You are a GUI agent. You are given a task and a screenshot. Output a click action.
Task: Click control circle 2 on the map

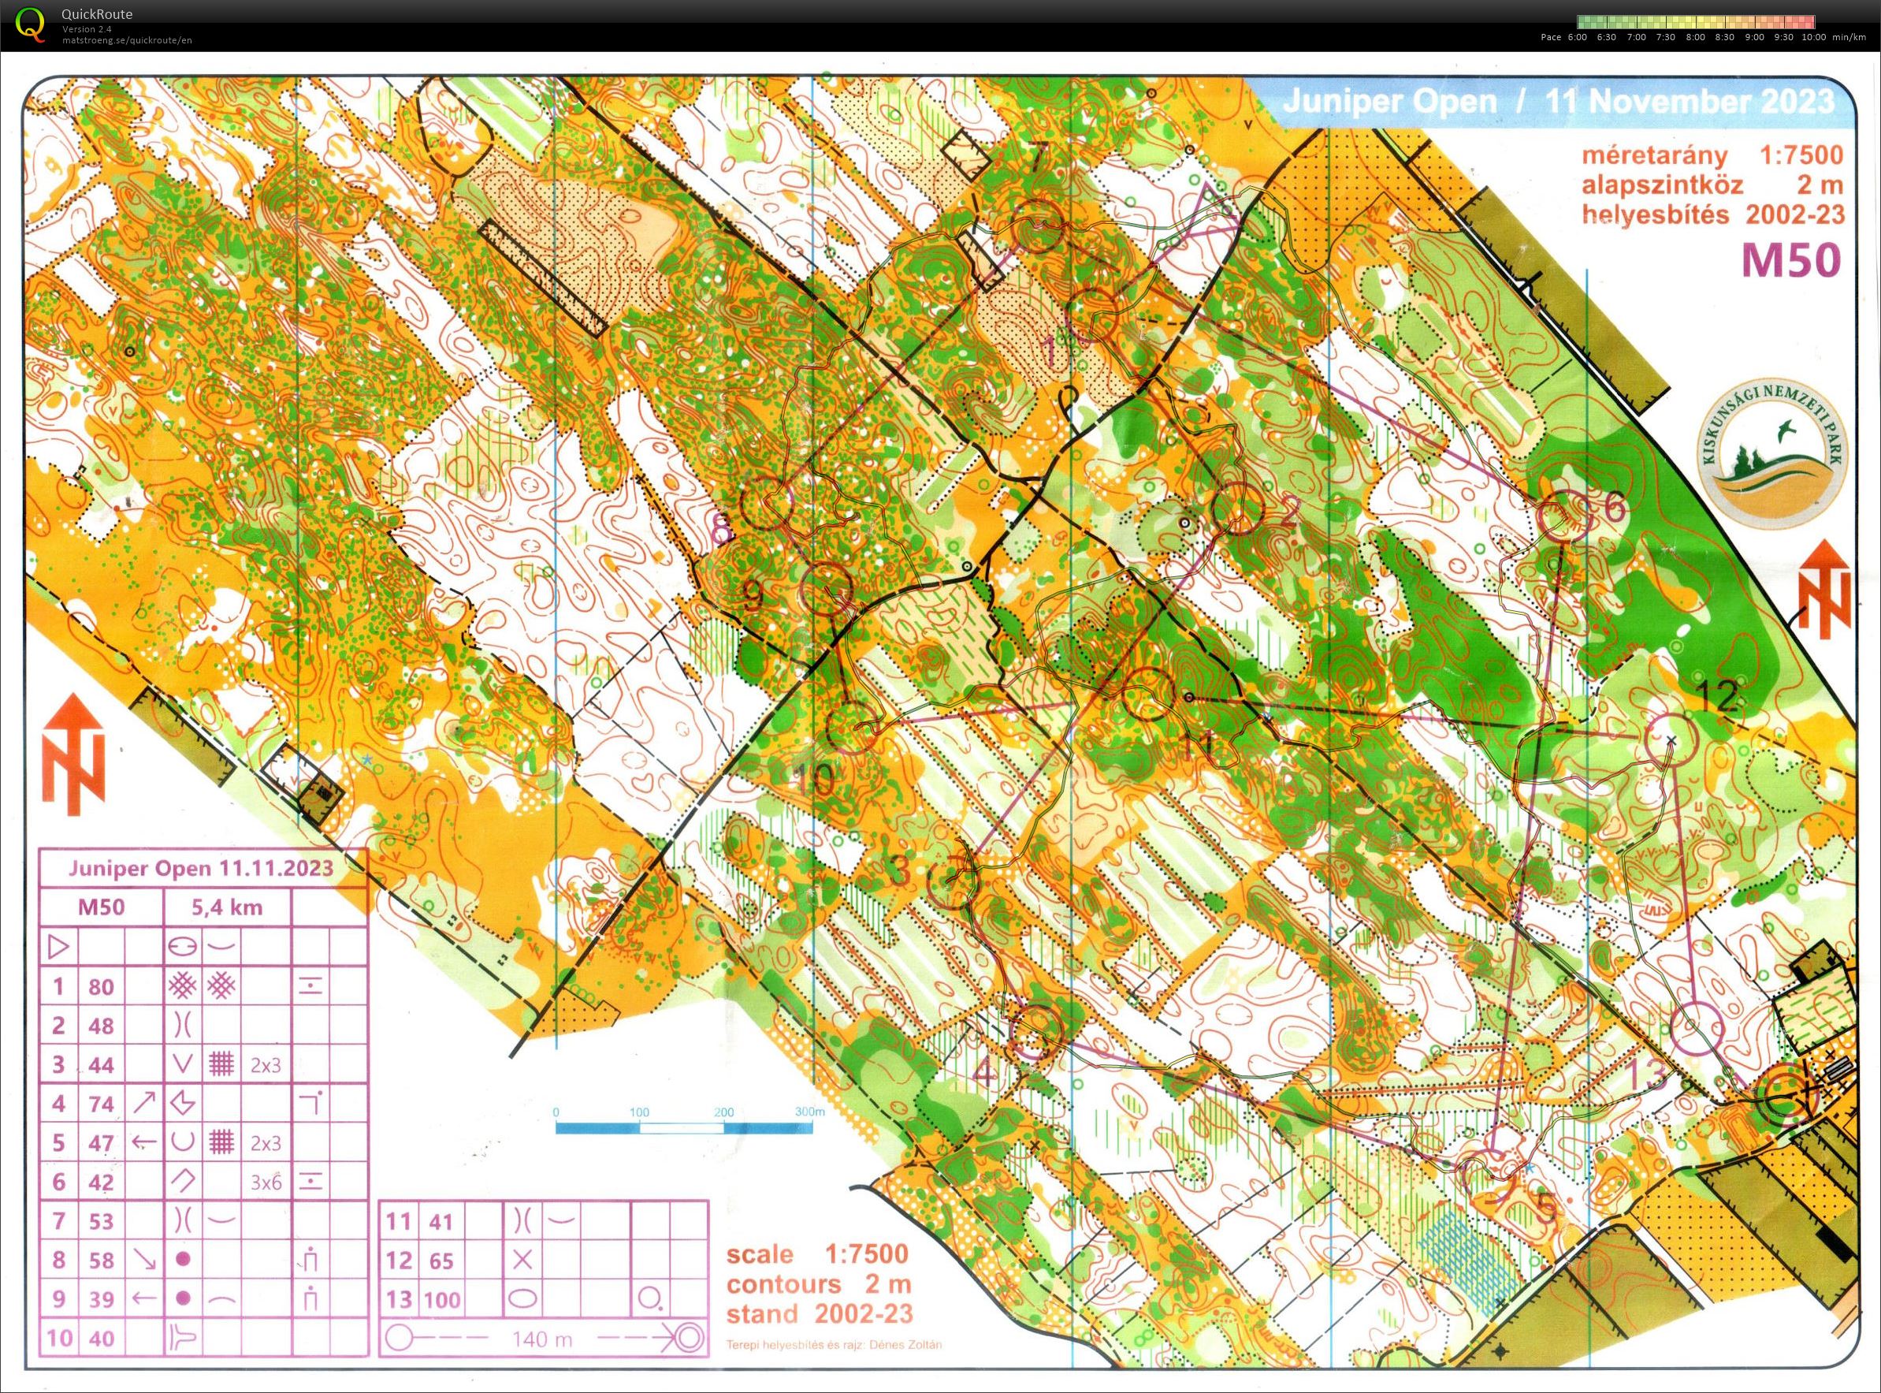coord(1238,508)
